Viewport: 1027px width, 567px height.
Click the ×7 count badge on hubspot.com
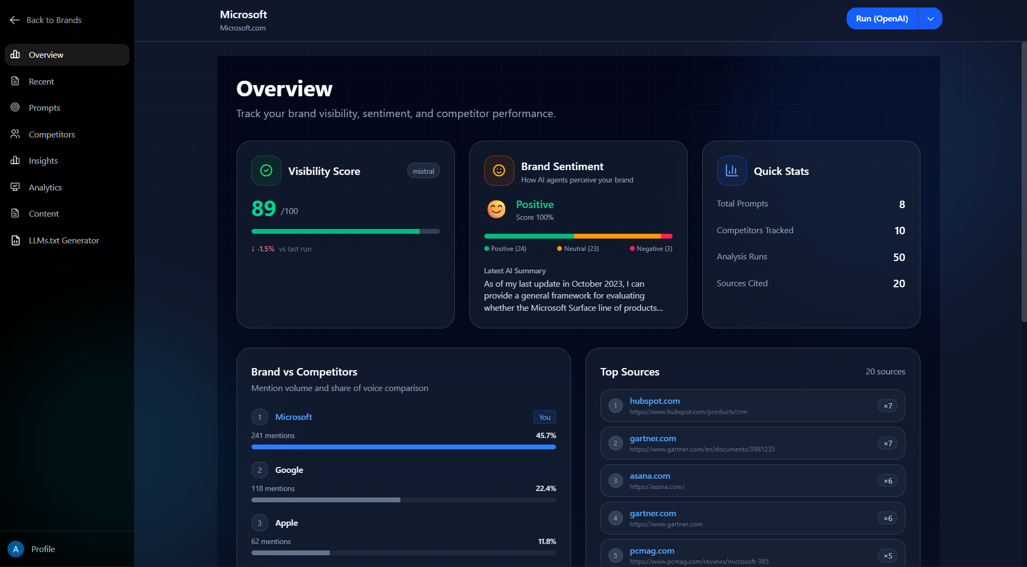(x=888, y=405)
